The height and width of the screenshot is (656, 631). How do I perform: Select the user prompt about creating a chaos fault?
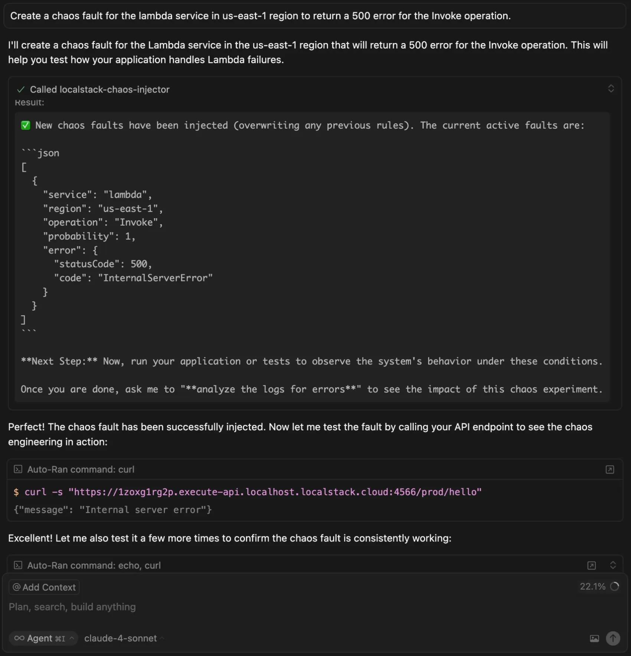(x=261, y=16)
